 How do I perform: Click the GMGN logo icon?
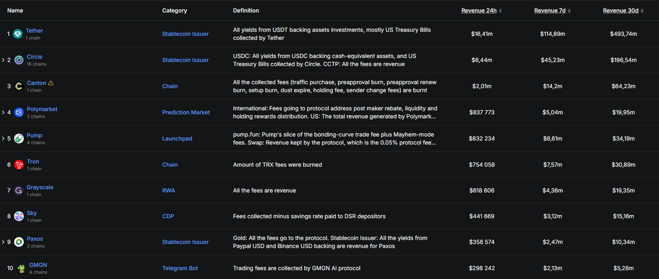point(21,268)
